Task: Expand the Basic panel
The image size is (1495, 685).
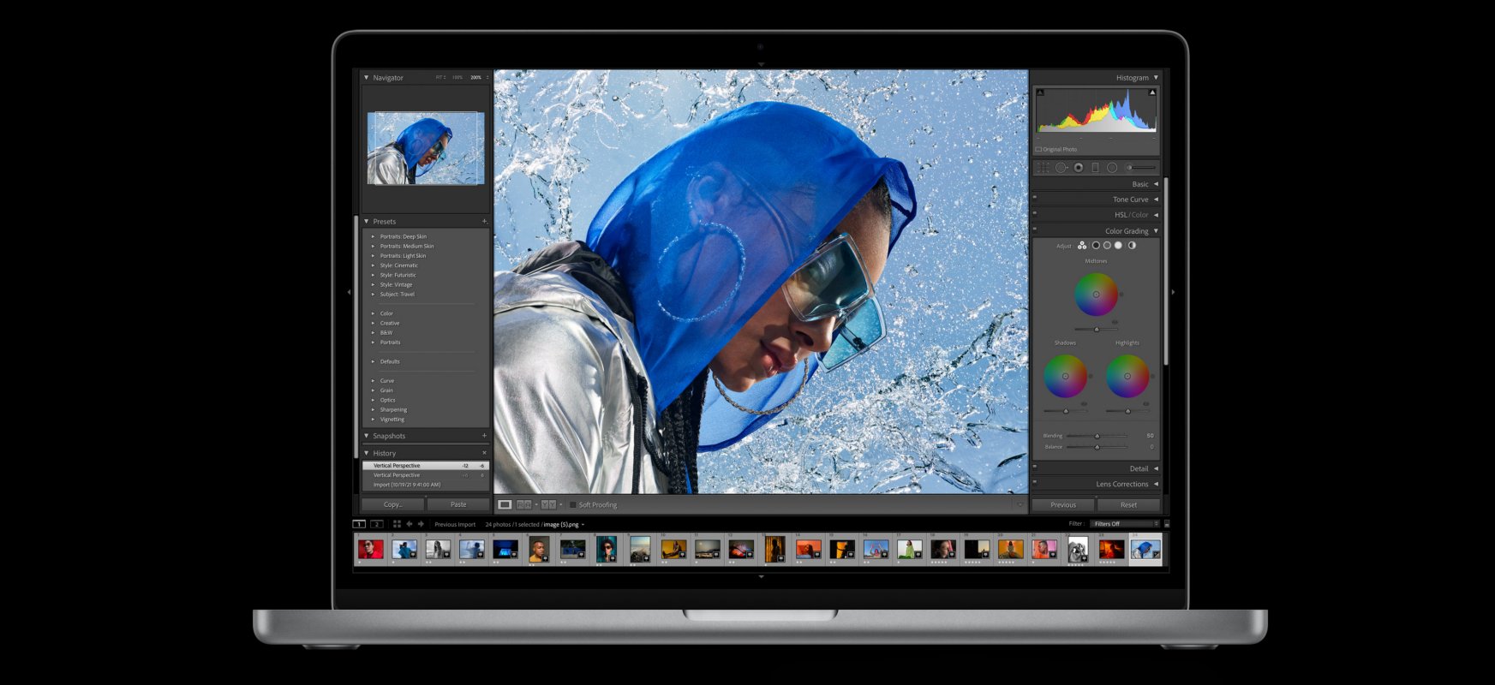Action: tap(1156, 184)
